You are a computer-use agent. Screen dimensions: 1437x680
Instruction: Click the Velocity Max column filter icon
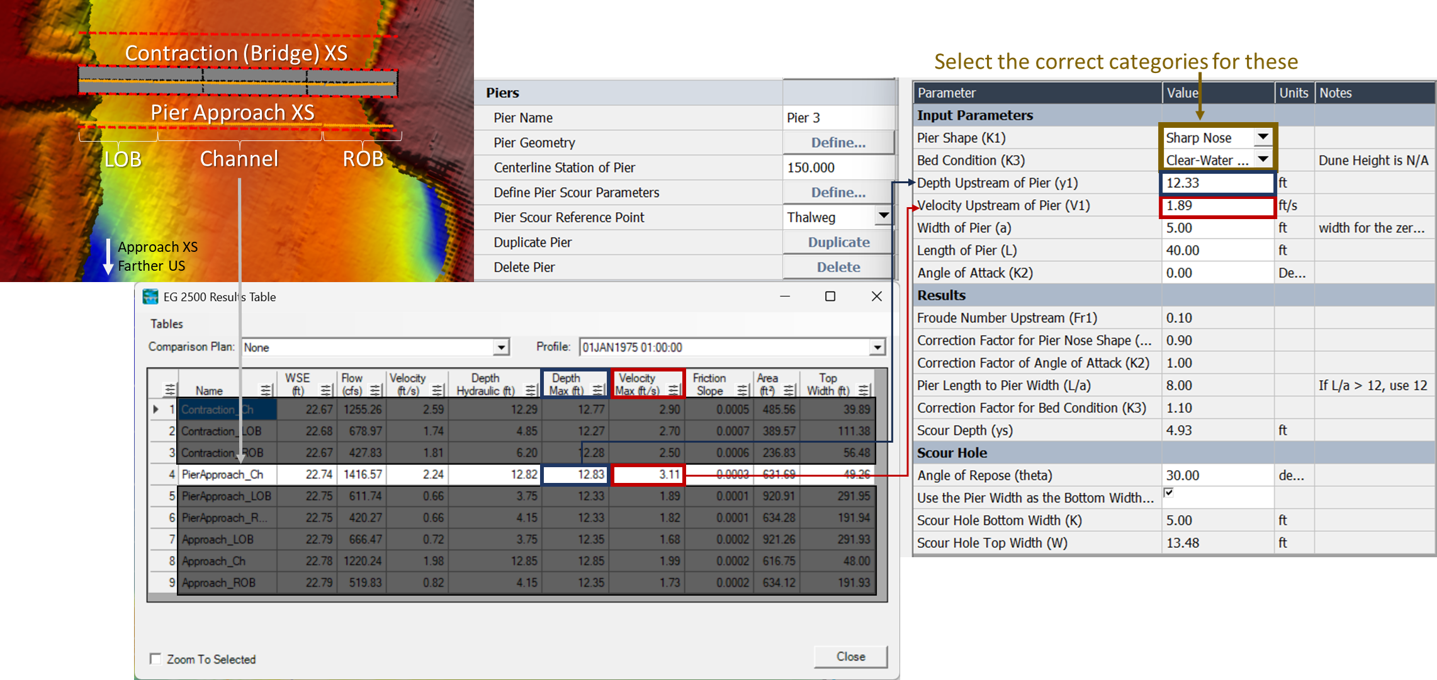pyautogui.click(x=673, y=390)
